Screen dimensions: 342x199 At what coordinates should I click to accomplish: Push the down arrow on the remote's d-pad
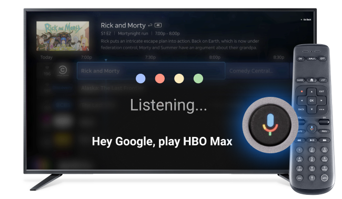(x=311, y=110)
